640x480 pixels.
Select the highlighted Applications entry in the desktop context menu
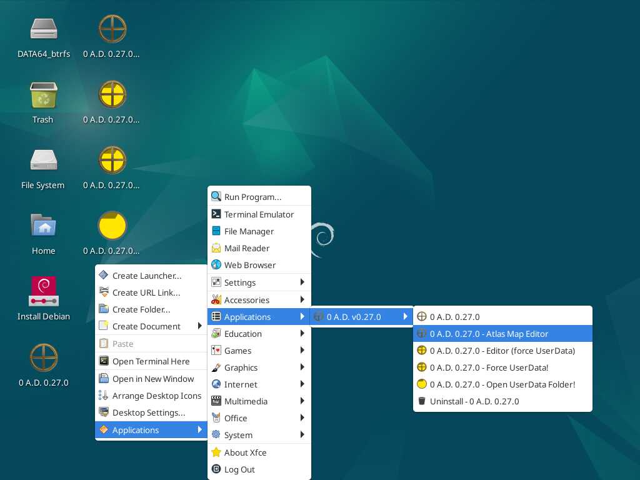(x=151, y=430)
